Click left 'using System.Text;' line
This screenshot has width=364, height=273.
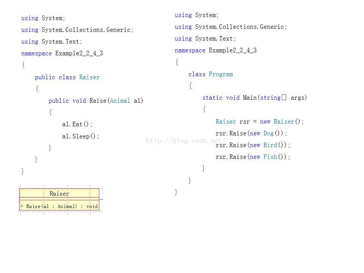pyautogui.click(x=52, y=42)
